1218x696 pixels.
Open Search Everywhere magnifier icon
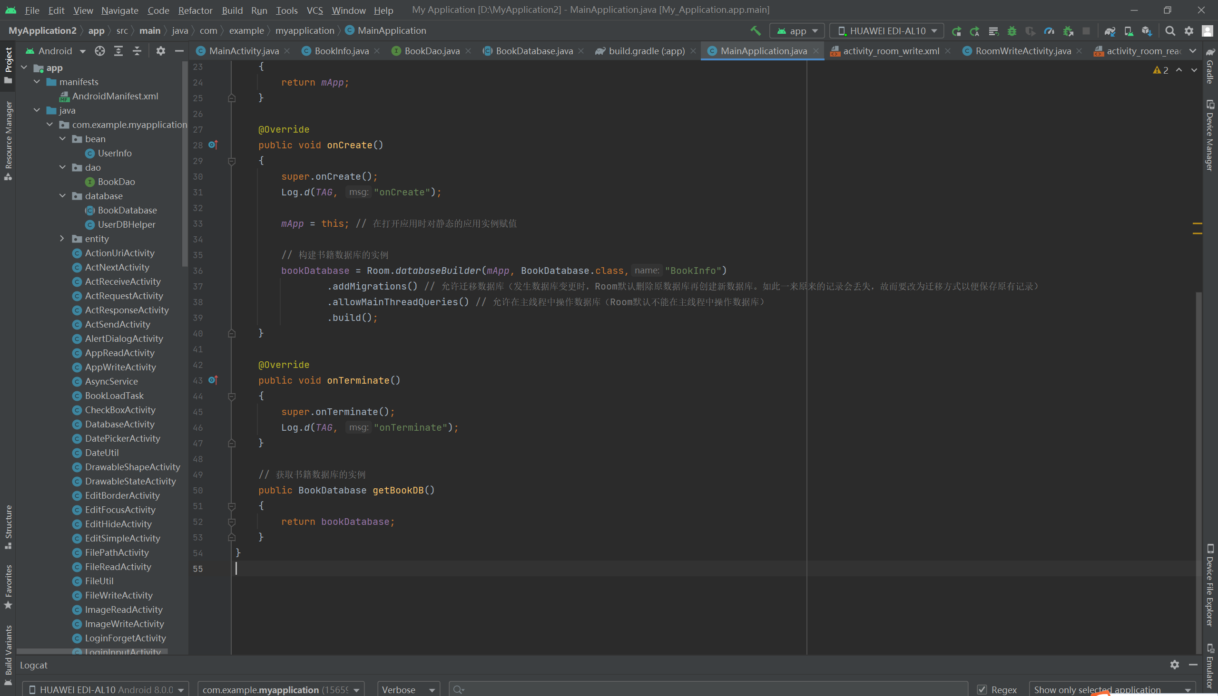pos(1170,31)
